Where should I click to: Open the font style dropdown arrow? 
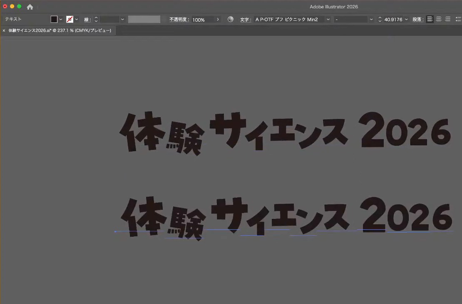371,20
